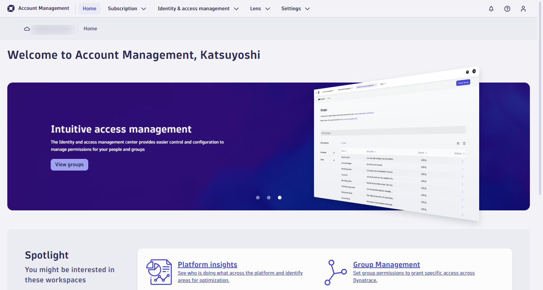The image size is (543, 290).
Task: Click the blurred account name in breadcrumb
Action: (x=54, y=29)
